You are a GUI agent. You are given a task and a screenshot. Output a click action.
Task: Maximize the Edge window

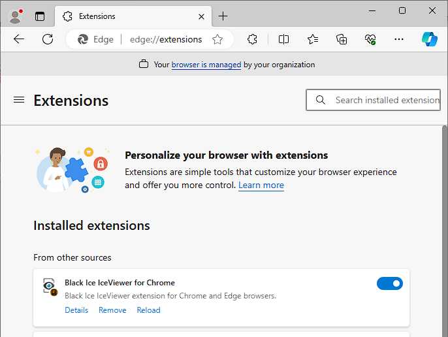coord(402,10)
